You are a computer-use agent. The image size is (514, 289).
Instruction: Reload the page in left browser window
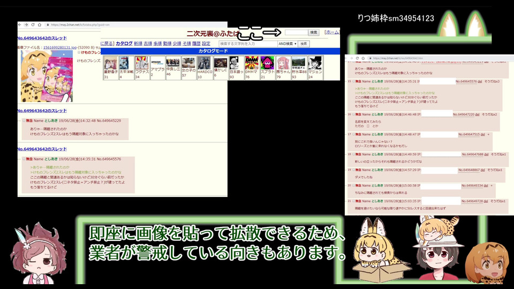click(33, 25)
